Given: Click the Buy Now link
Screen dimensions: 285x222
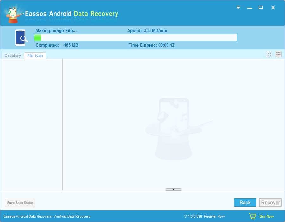Looking at the screenshot, I should [267, 216].
